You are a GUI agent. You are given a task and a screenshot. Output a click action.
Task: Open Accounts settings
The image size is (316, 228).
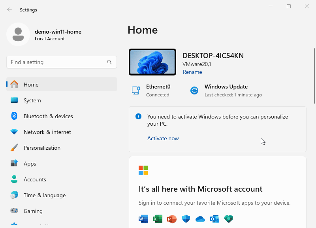coord(62,179)
